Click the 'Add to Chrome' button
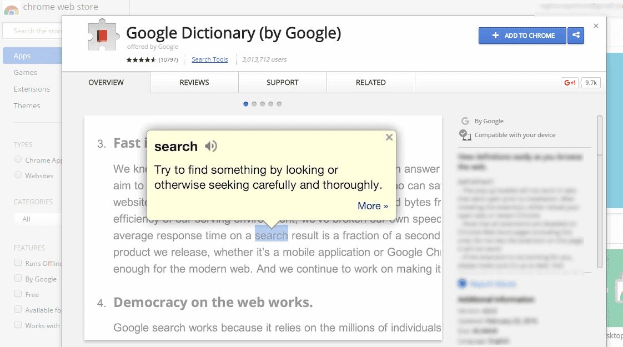The image size is (623, 347). (x=522, y=36)
